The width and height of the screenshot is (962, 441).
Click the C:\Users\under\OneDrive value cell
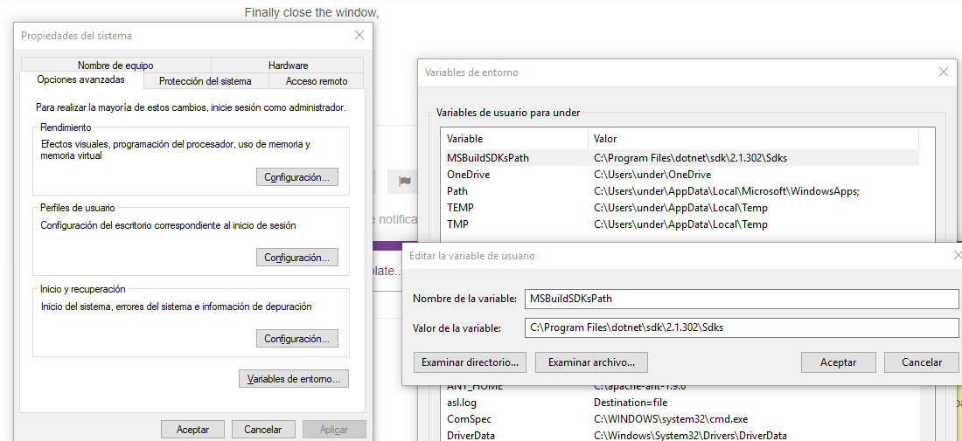pos(652,175)
